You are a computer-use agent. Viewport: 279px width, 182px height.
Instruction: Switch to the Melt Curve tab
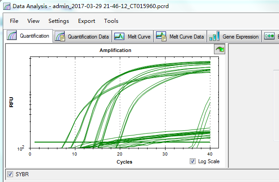[x=133, y=37]
